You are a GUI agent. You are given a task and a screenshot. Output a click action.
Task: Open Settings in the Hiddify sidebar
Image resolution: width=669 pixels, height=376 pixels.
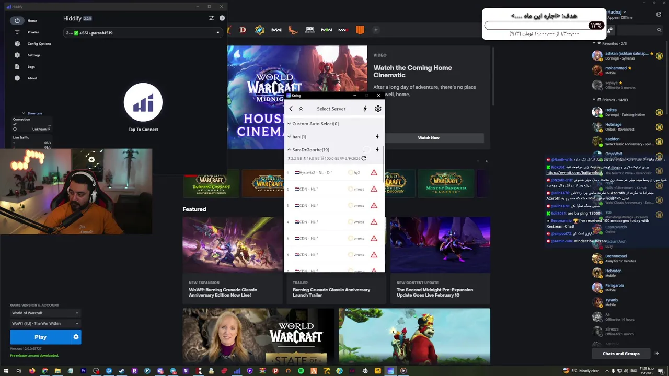pyautogui.click(x=27, y=55)
